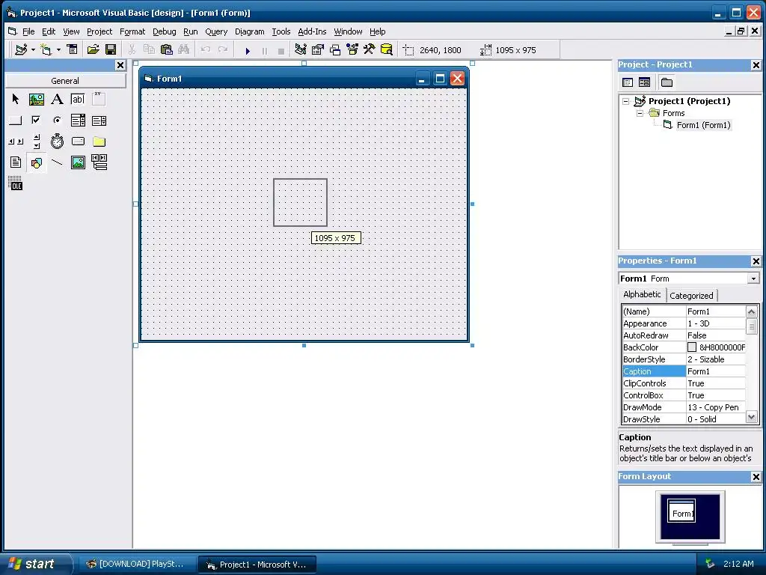This screenshot has width=766, height=575.
Task: Open the Add Form dropdown arrow
Action: click(58, 50)
